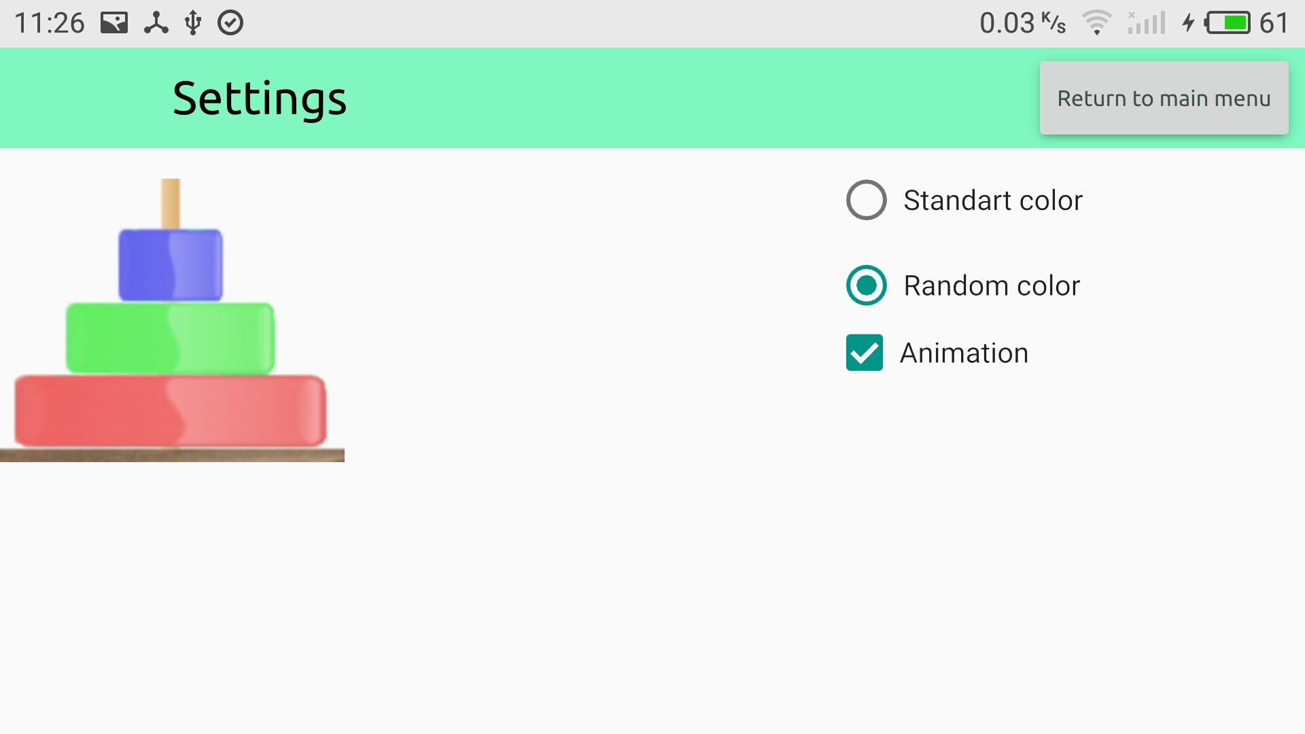This screenshot has height=734, width=1305.
Task: Tap the three-pronged share status icon
Action: (156, 23)
